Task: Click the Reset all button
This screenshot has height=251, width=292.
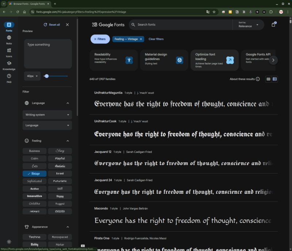Action: 51,25
